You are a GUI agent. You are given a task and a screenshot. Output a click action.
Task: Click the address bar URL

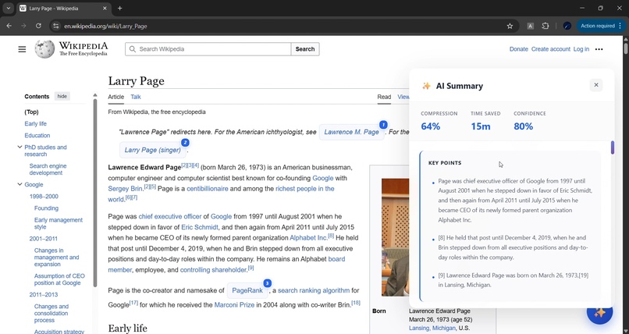(x=105, y=26)
